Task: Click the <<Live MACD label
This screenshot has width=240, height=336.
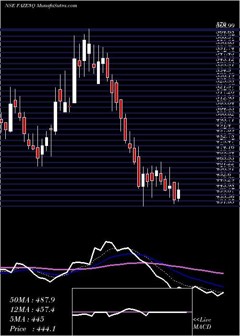Action: point(202,323)
